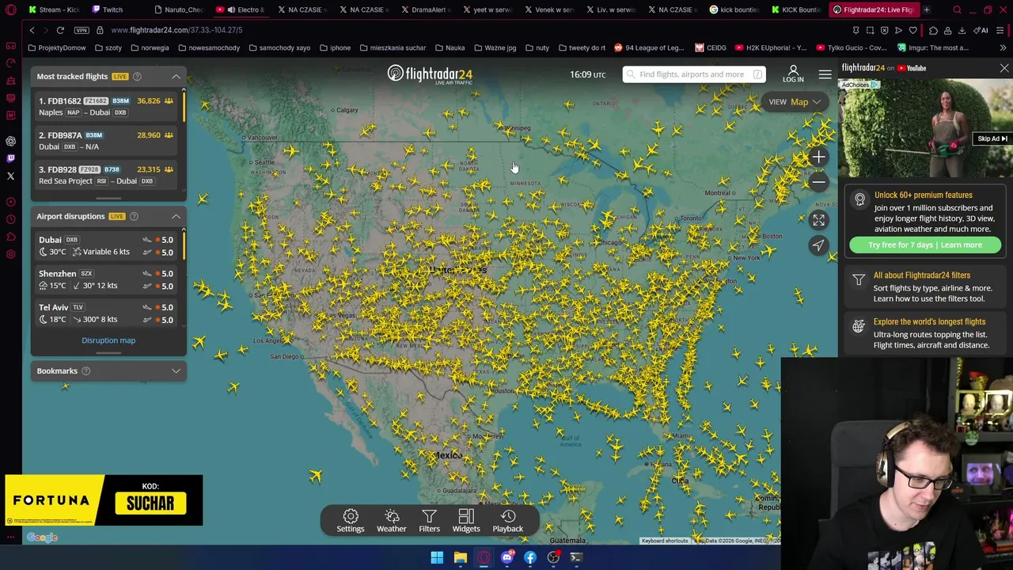Open flight FDB987A from Dubai
The width and height of the screenshot is (1013, 570).
pyautogui.click(x=108, y=141)
